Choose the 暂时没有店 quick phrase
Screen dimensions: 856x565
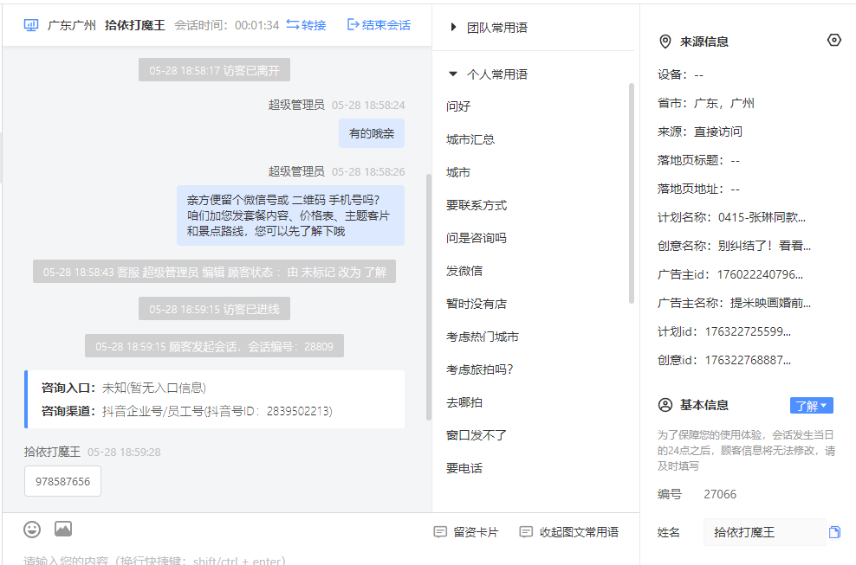tap(476, 304)
